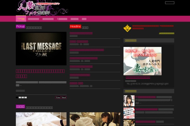
Task: Select the last slider pagination dot
Action: [26, 97]
